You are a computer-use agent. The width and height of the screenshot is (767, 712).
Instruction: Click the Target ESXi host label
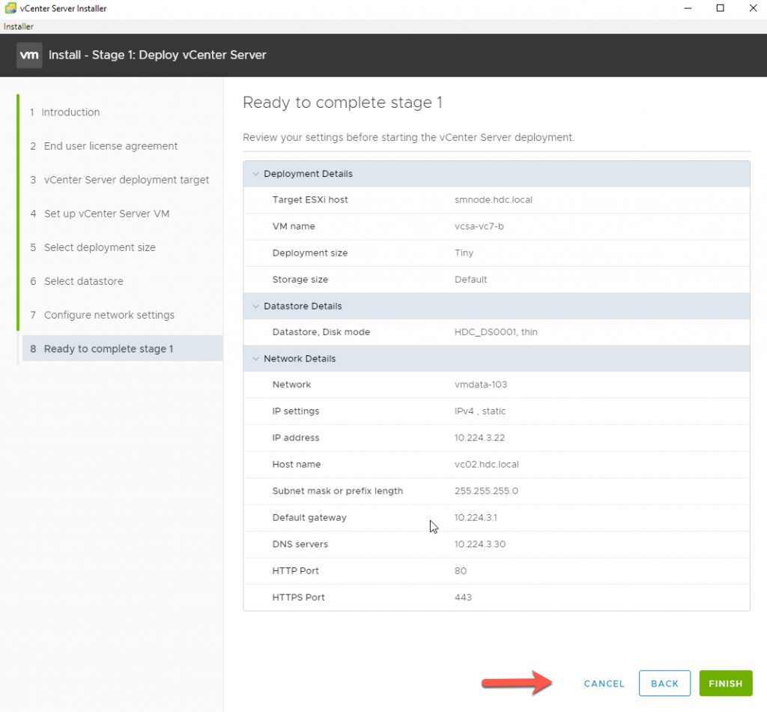click(x=310, y=199)
